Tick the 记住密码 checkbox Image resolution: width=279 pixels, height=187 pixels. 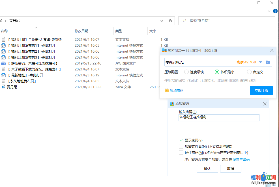click(x=181, y=152)
